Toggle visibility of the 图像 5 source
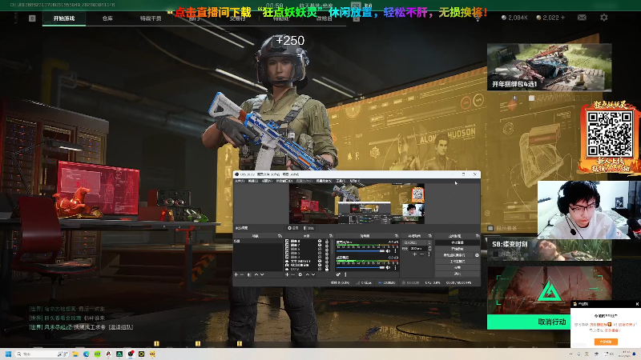The height and width of the screenshot is (360, 641). [319, 253]
